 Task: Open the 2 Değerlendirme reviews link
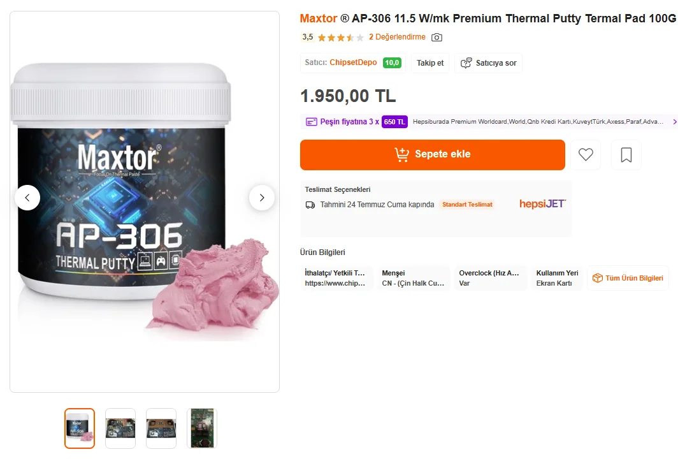(397, 37)
